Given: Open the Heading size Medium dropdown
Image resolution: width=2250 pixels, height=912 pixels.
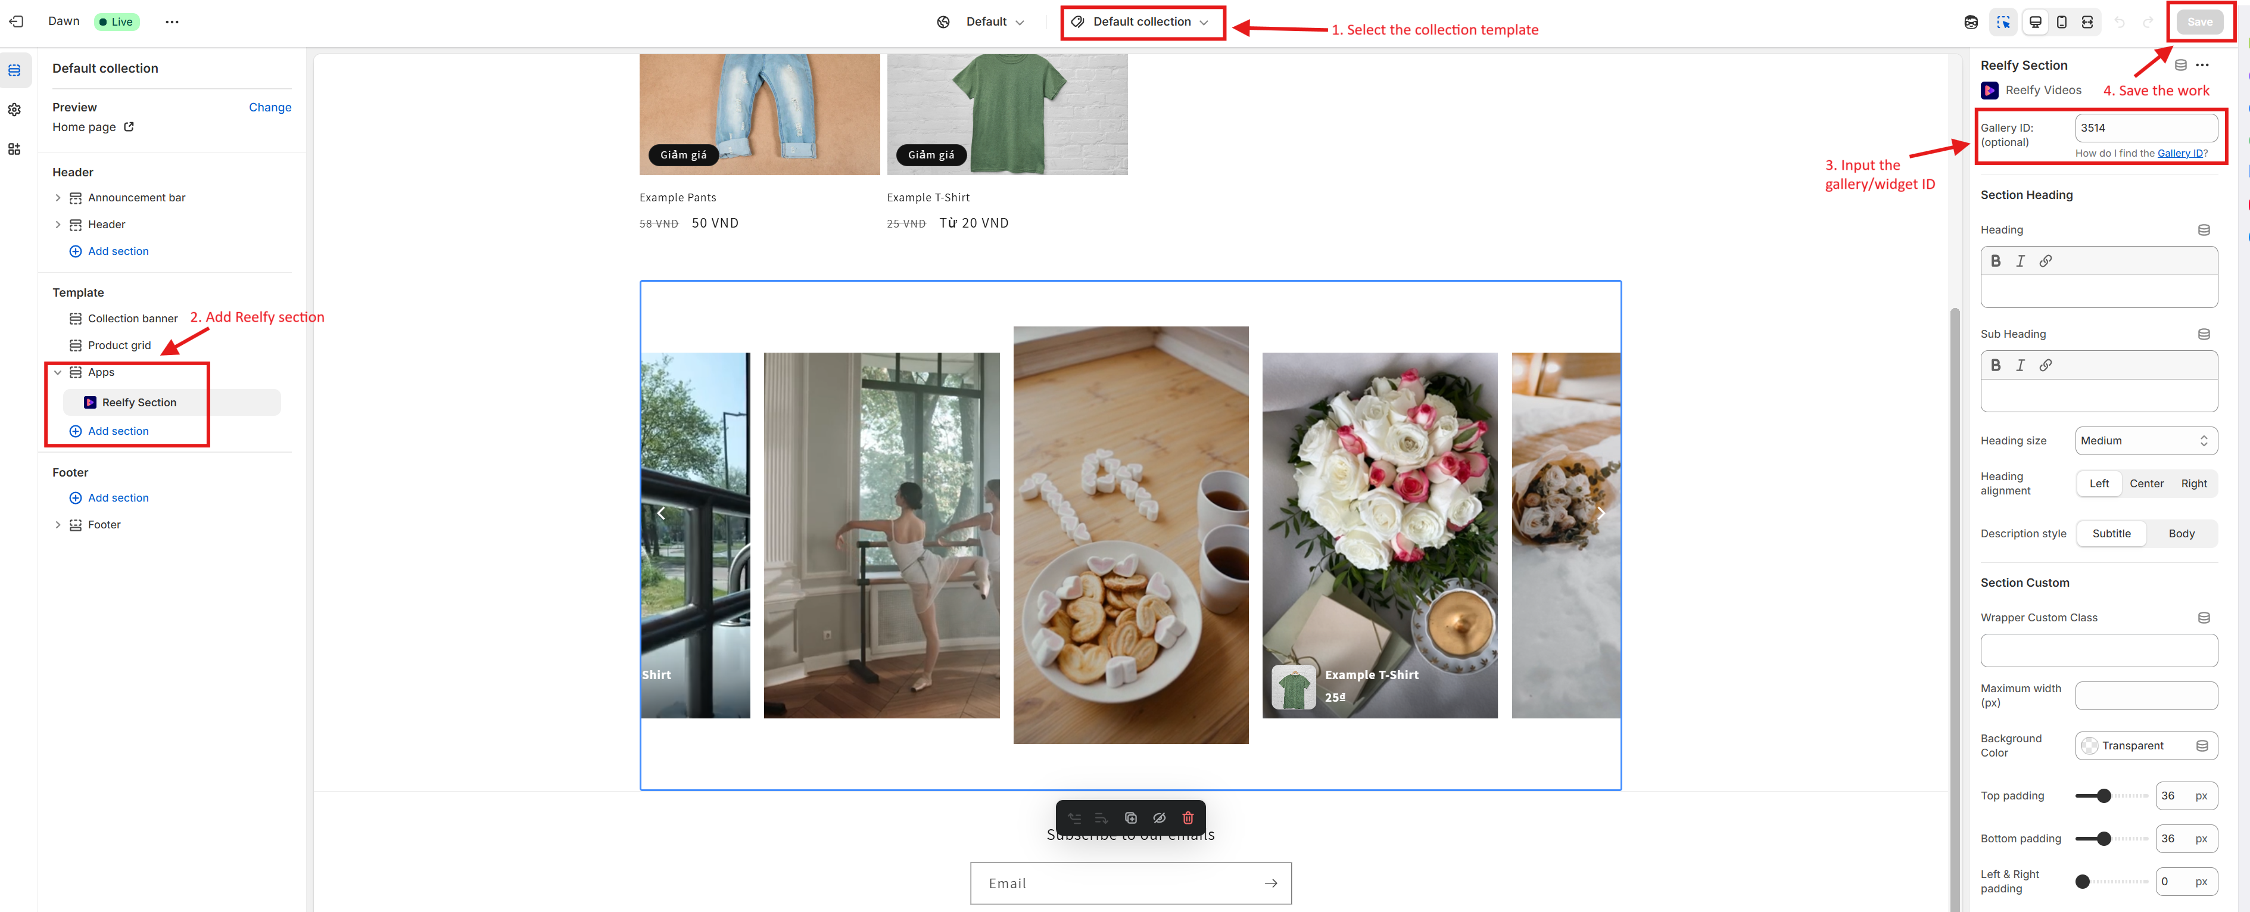Looking at the screenshot, I should [2145, 441].
